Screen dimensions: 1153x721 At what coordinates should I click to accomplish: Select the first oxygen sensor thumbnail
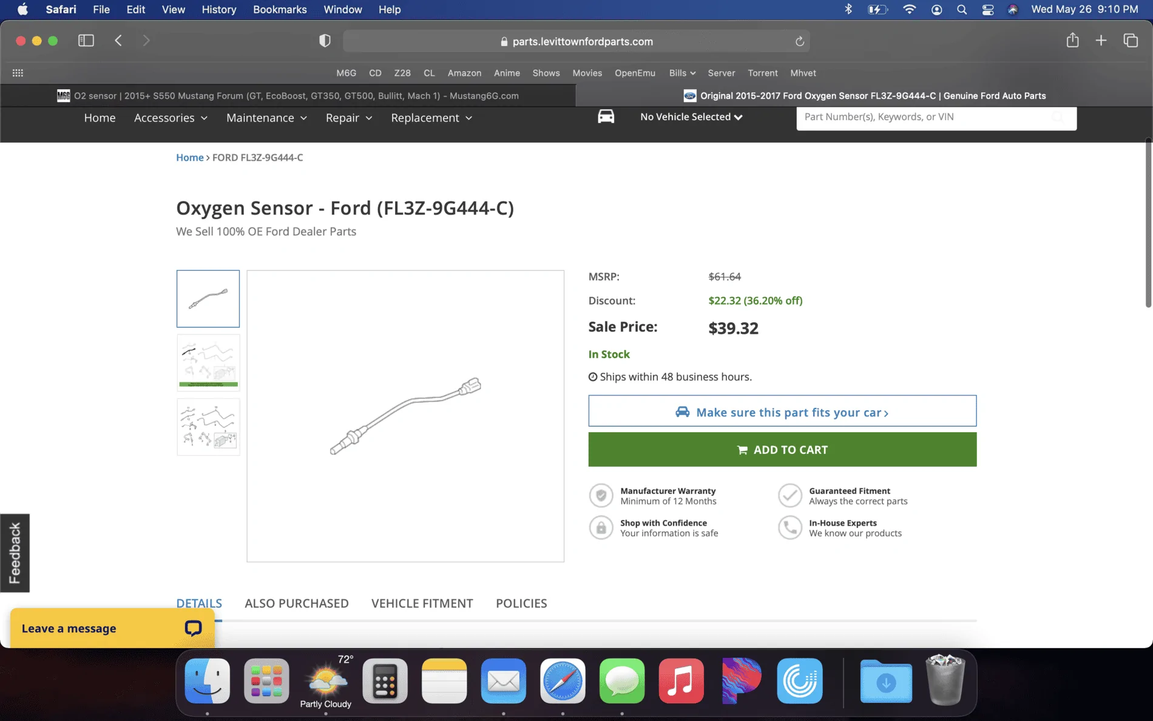[x=208, y=299]
